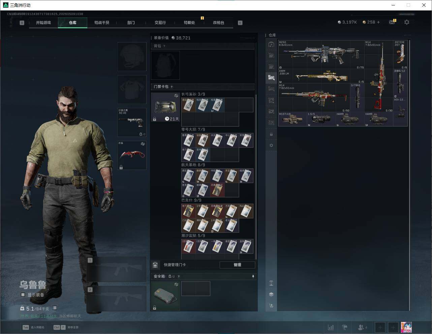Select the .357 revolver in warehouse
The height and width of the screenshot is (334, 432).
[400, 55]
